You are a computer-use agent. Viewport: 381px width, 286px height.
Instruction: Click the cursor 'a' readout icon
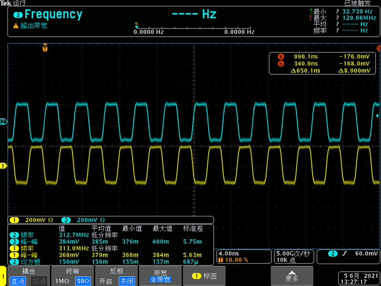281,56
